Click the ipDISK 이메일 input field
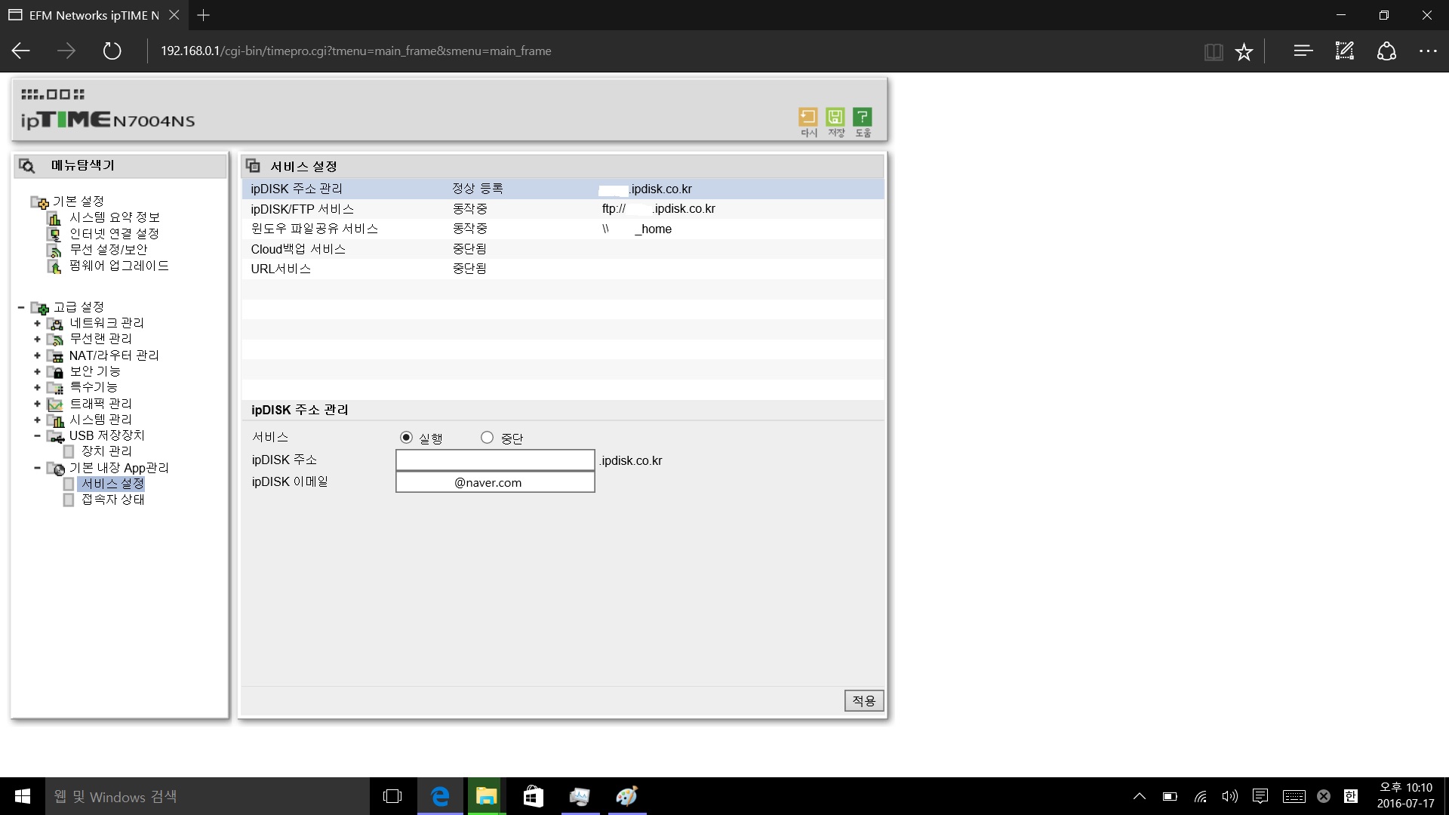The image size is (1449, 815). [495, 482]
